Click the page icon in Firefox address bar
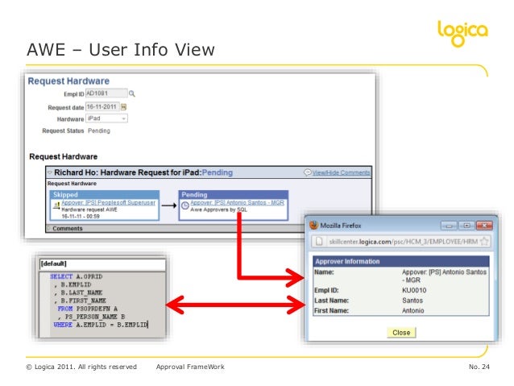 click(x=319, y=242)
